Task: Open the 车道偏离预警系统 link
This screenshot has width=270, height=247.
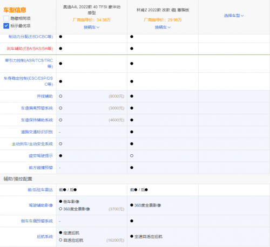Action: tap(37, 108)
